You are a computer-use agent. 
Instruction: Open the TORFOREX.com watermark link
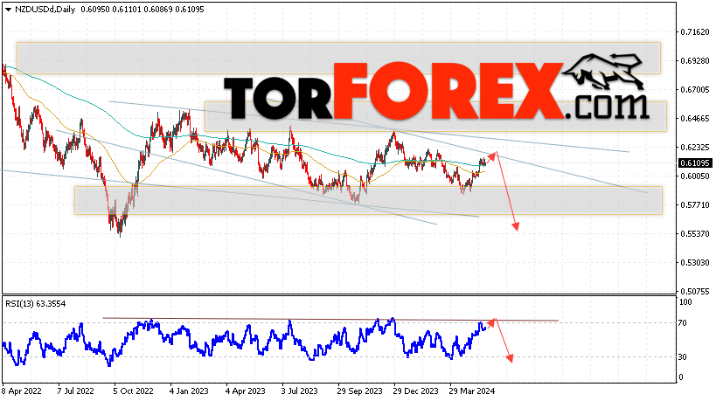(x=436, y=91)
